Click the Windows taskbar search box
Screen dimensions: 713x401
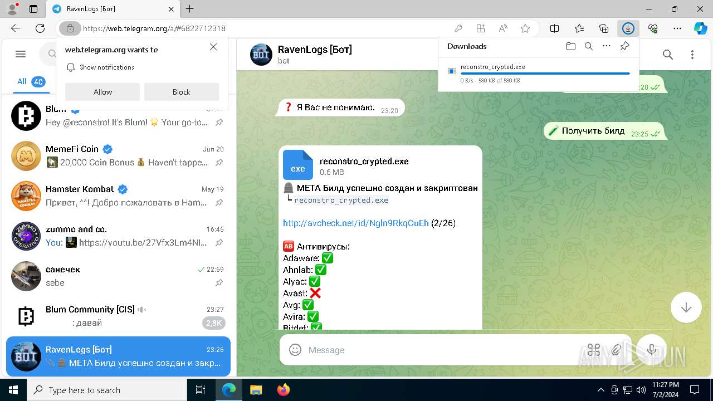click(x=107, y=390)
